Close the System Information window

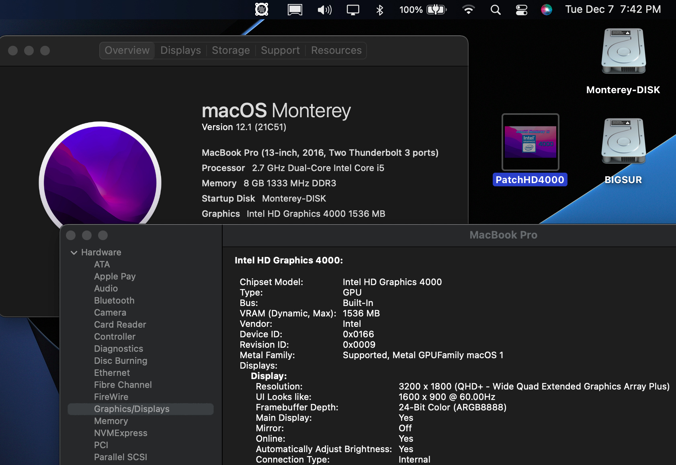(x=71, y=235)
